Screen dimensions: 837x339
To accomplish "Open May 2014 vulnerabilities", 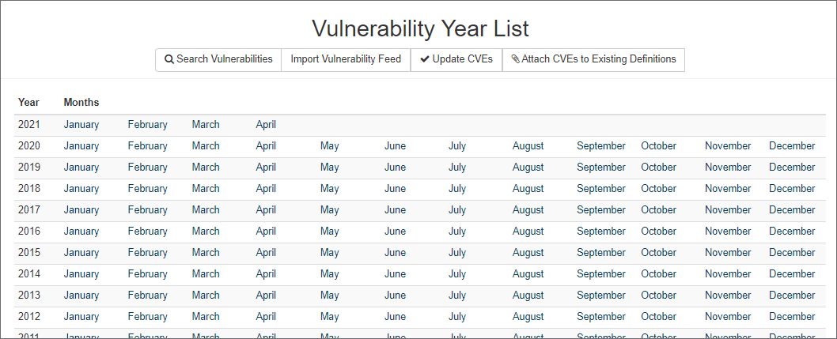I will [329, 274].
